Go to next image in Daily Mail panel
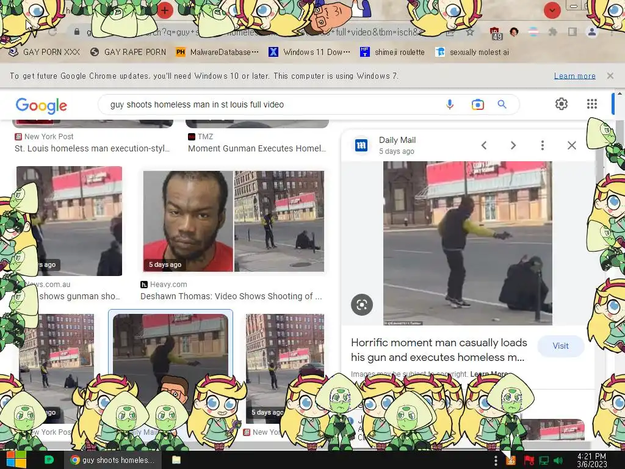 click(x=513, y=145)
